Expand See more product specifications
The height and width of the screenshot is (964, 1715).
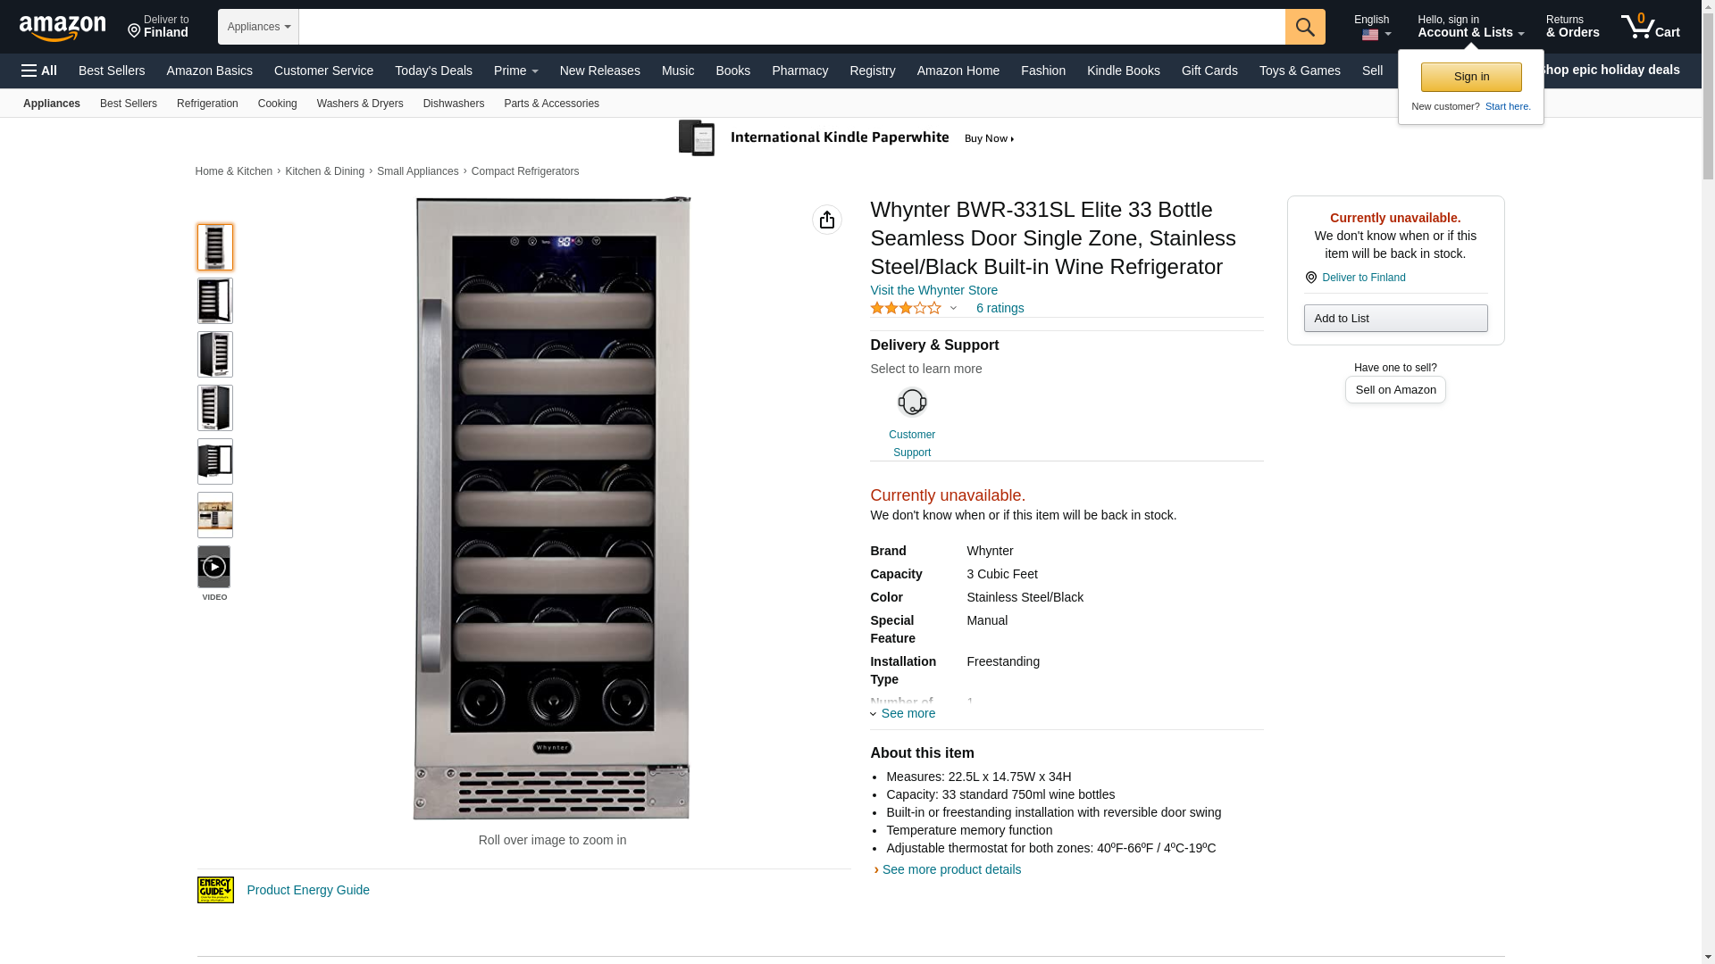click(903, 713)
